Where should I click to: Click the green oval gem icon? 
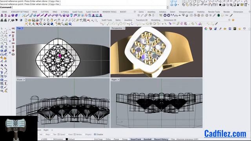click(x=218, y=16)
